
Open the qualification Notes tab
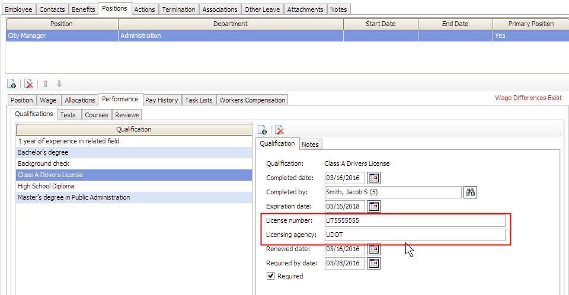pyautogui.click(x=310, y=145)
